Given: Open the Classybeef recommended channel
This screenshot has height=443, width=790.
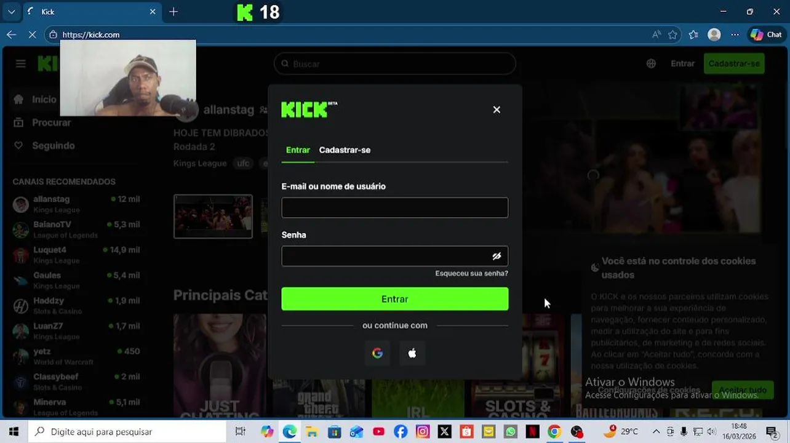Looking at the screenshot, I should [76, 381].
